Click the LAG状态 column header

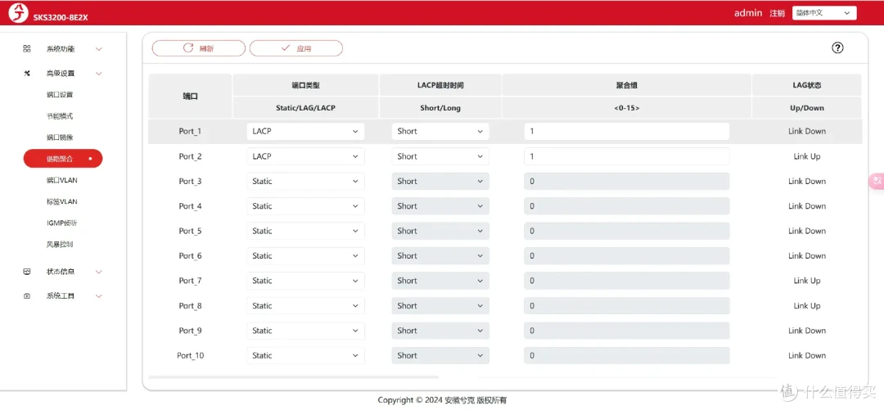tap(807, 85)
